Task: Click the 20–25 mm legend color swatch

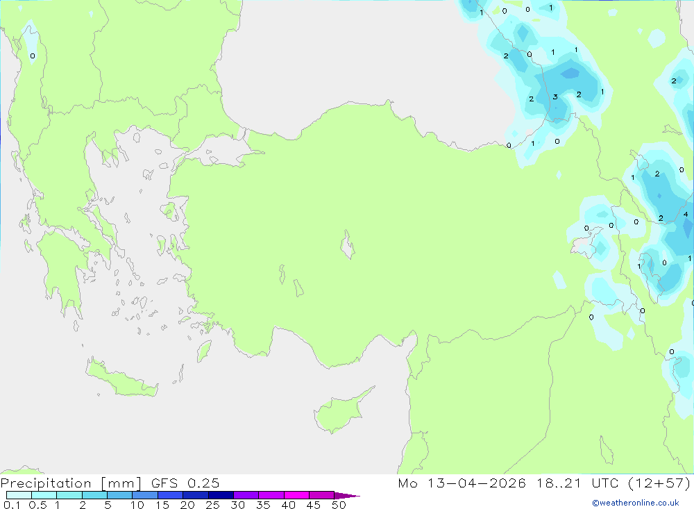Action: 195,495
